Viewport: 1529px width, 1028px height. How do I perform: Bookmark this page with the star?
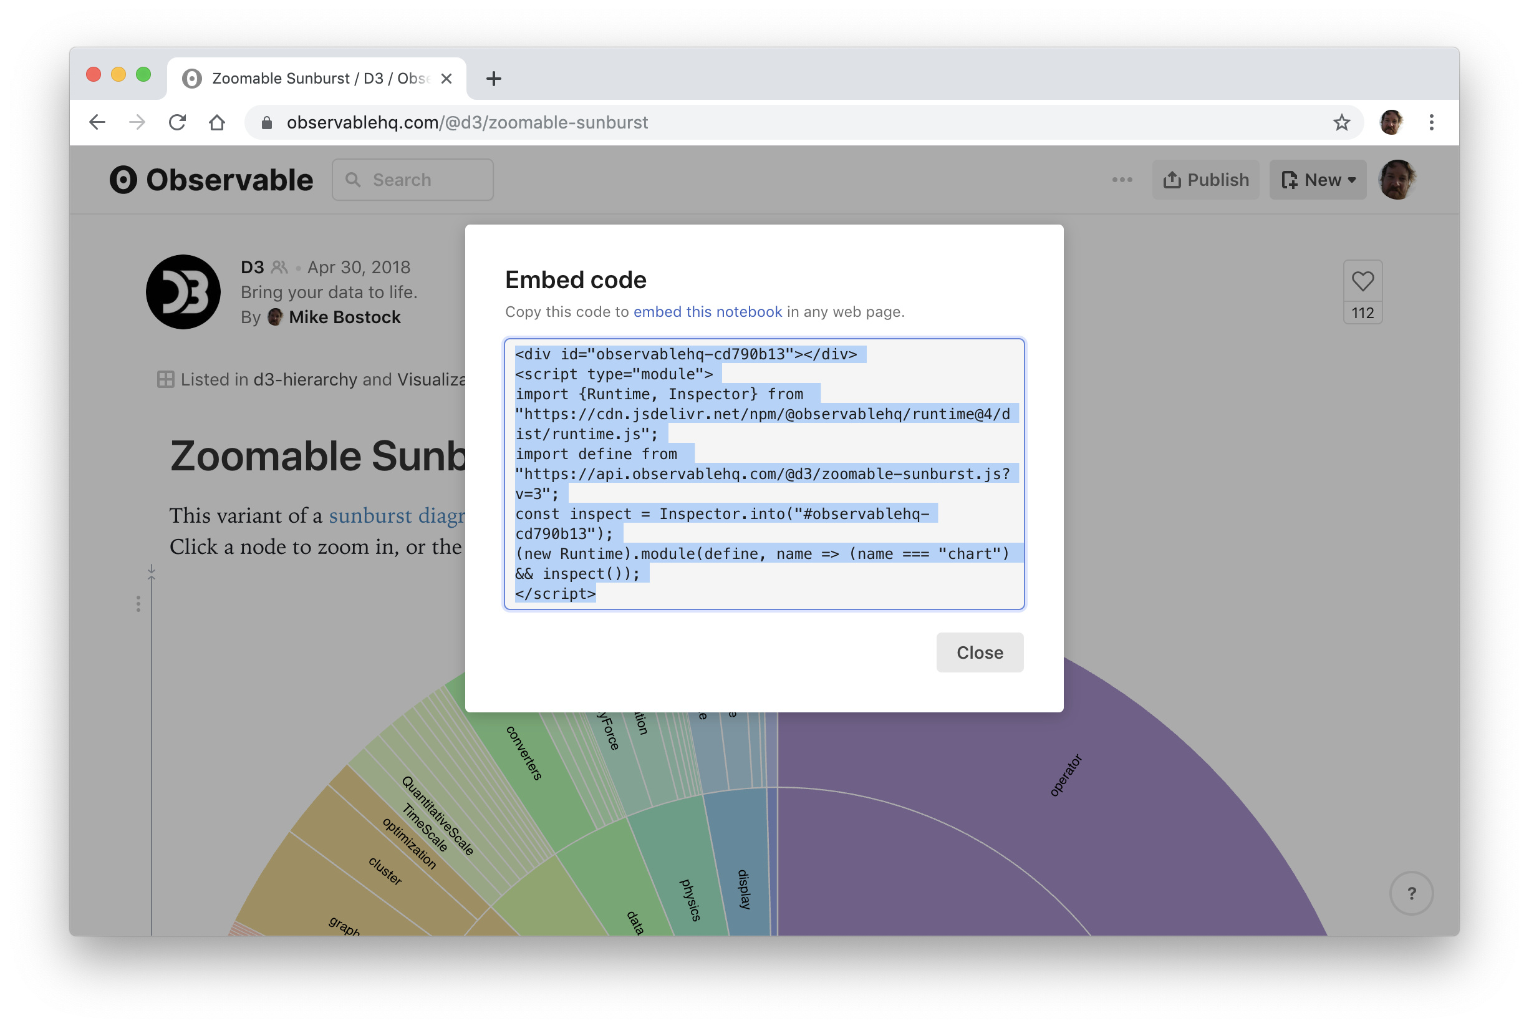tap(1341, 123)
